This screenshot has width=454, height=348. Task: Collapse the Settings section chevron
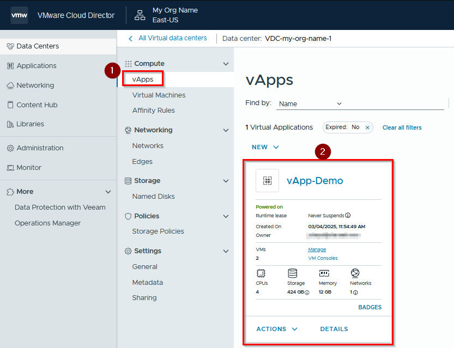(x=226, y=251)
